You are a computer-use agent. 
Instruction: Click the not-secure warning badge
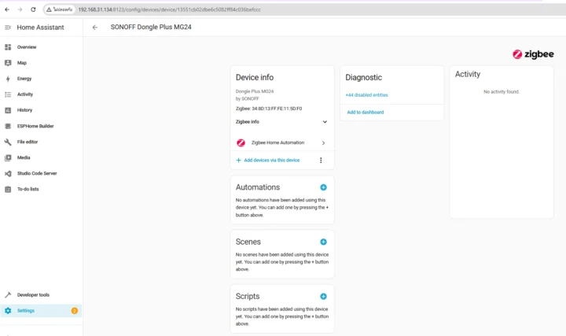60,9
